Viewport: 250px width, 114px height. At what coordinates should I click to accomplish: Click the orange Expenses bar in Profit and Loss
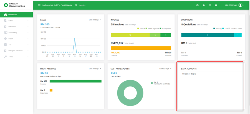pos(51,90)
